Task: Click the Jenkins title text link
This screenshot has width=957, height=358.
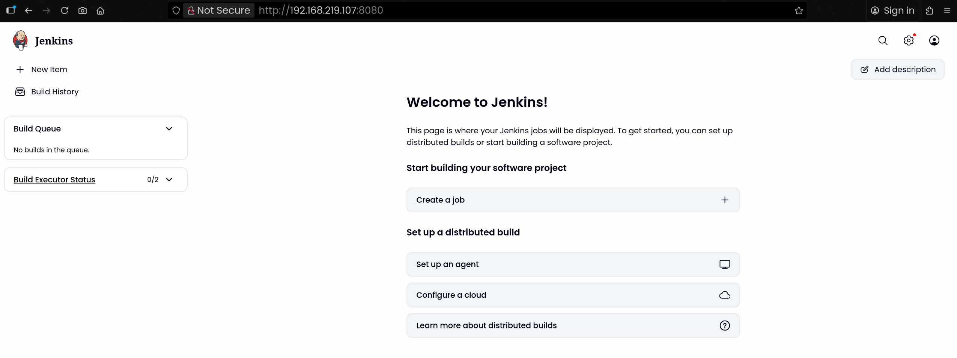Action: (x=54, y=41)
